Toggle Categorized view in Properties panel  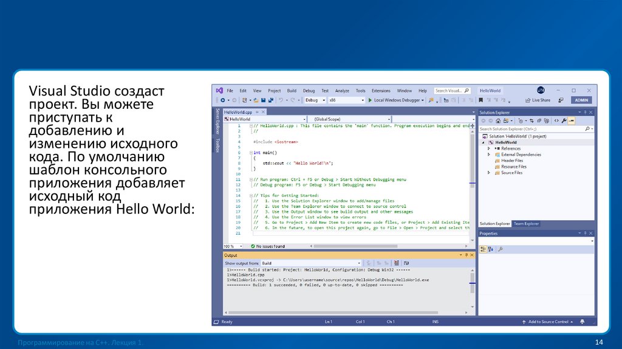click(x=482, y=249)
